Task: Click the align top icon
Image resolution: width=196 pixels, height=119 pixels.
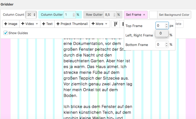Action: (x=116, y=24)
